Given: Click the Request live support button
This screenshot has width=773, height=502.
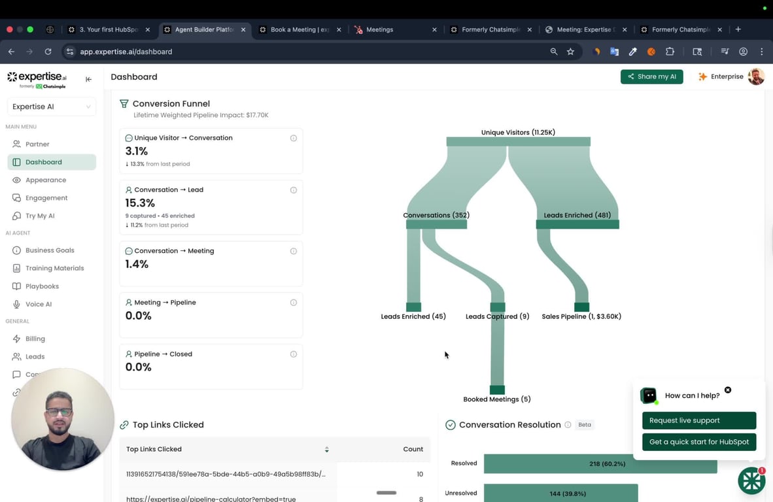Looking at the screenshot, I should [698, 420].
